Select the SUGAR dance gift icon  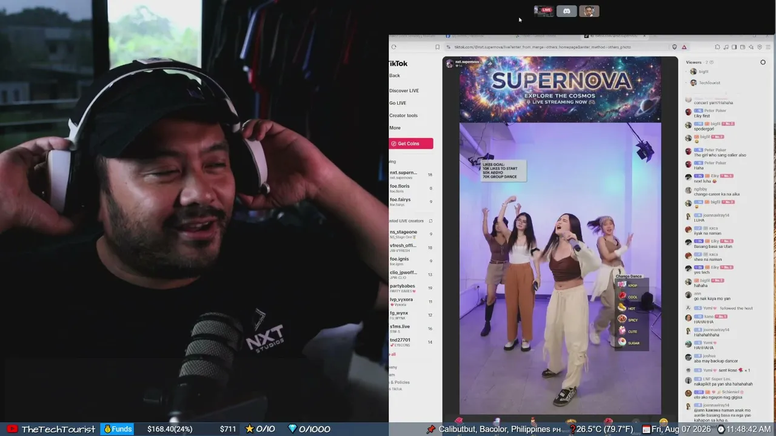pos(622,343)
